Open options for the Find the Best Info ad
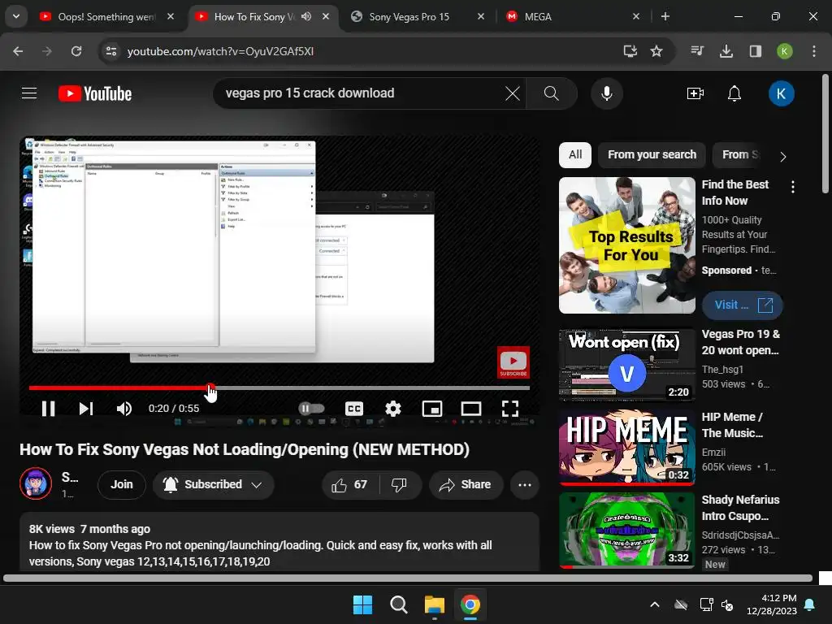832x624 pixels. click(793, 187)
